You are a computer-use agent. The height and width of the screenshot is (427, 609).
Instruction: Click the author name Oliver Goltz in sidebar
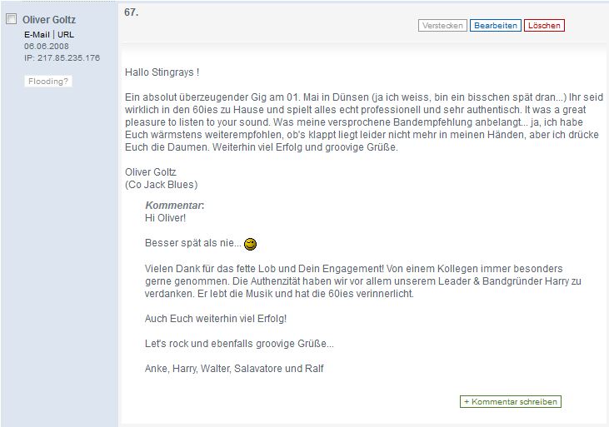pos(49,20)
